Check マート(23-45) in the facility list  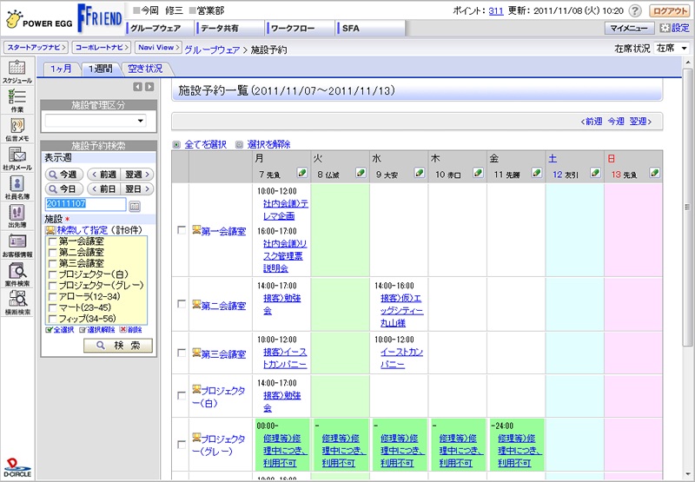[52, 308]
